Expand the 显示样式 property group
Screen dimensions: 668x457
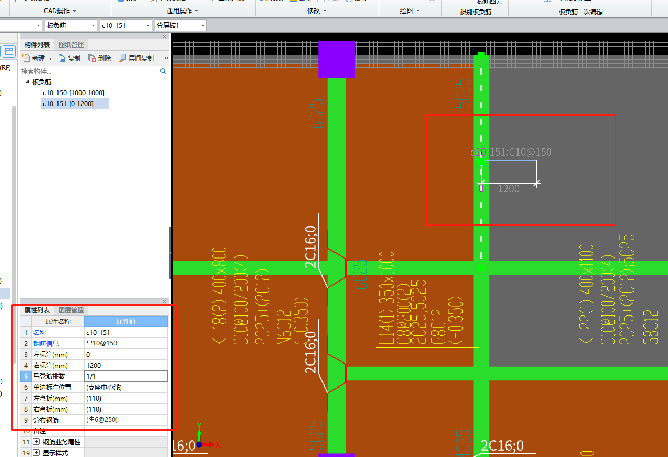[36, 453]
